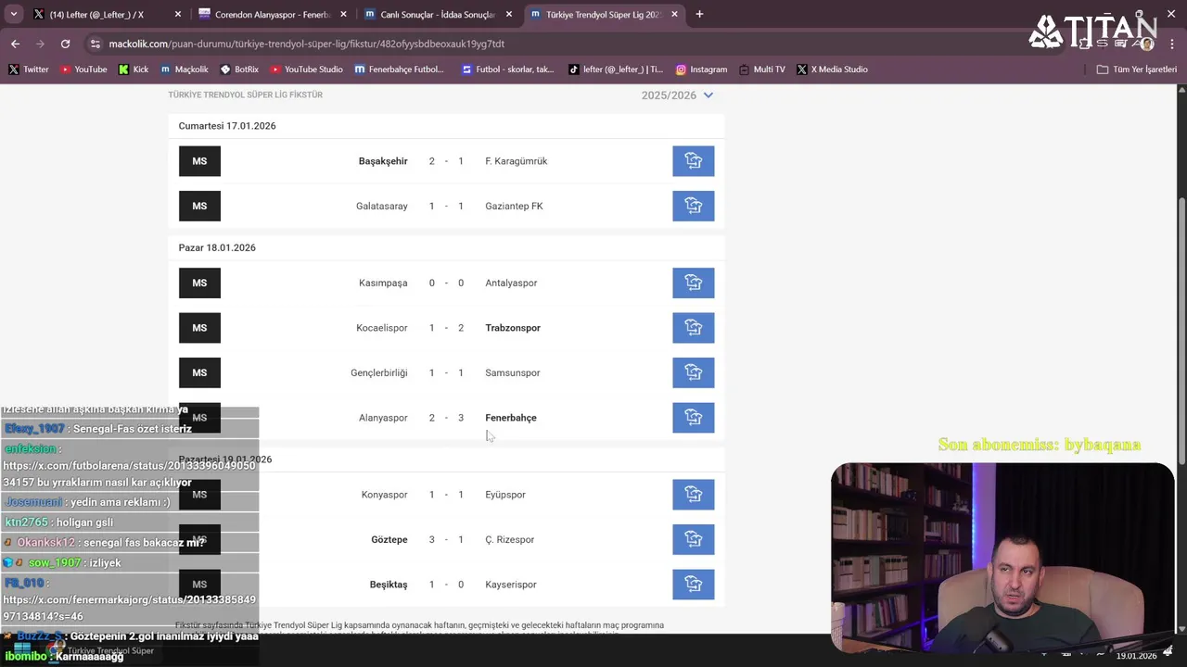Open the Instagram bookmark

click(701, 69)
